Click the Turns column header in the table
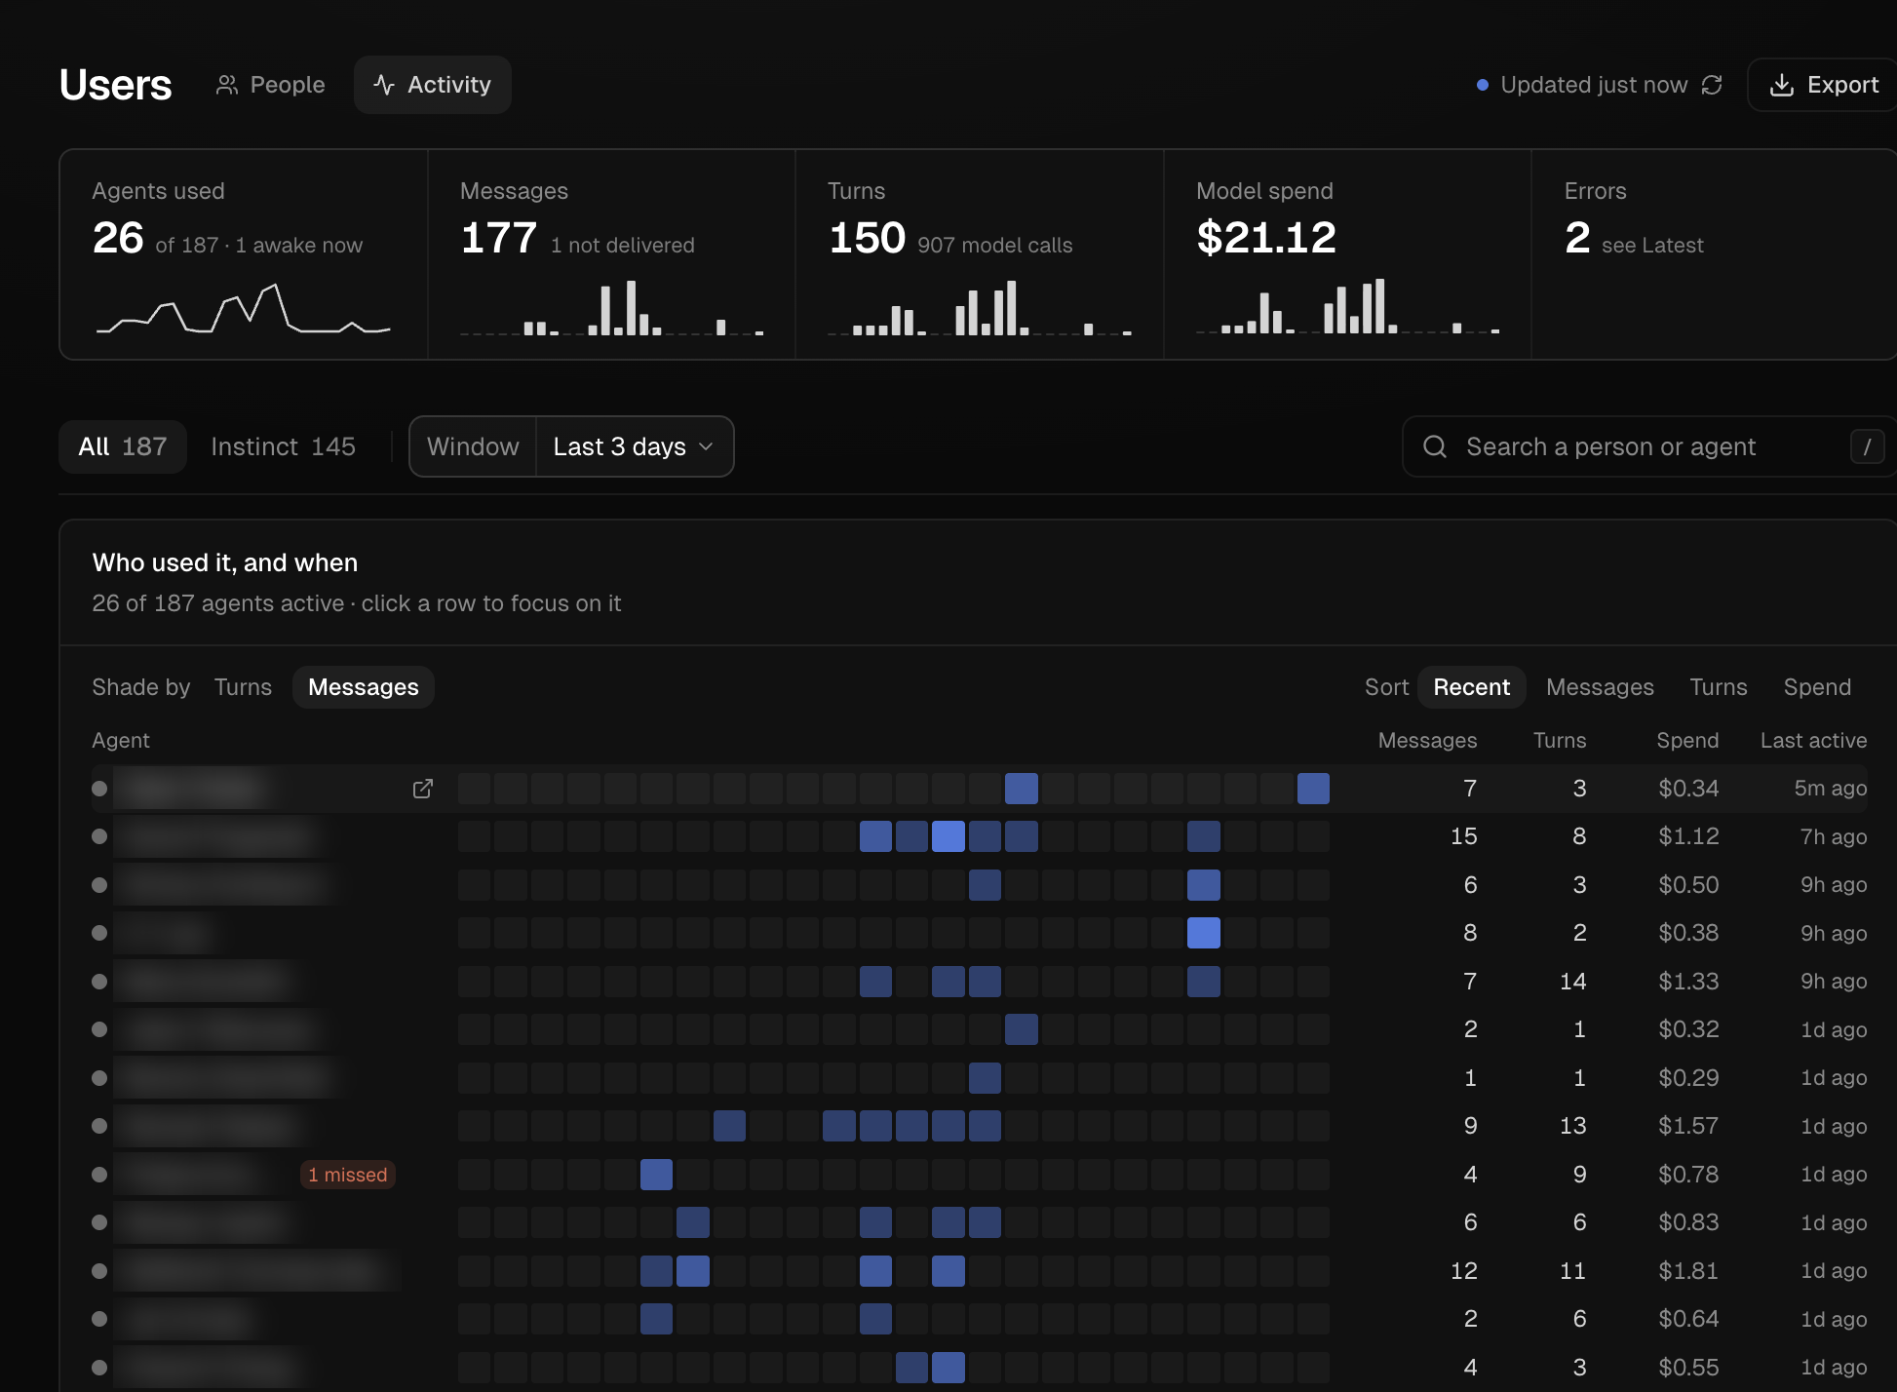1897x1392 pixels. [1560, 741]
